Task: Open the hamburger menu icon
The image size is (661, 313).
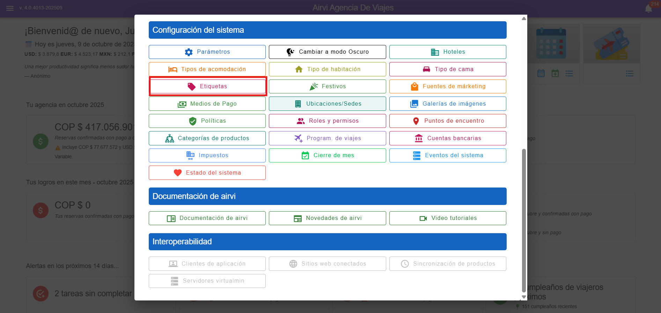Action: (x=10, y=8)
